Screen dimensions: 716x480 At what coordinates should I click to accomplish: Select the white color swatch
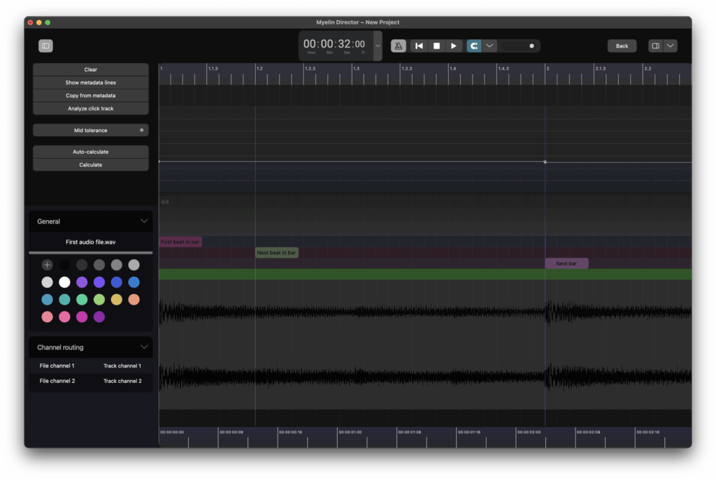(x=64, y=282)
